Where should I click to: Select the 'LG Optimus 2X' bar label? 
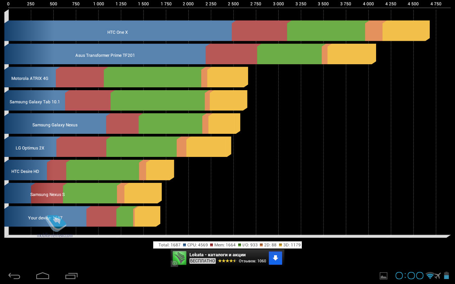[30, 148]
